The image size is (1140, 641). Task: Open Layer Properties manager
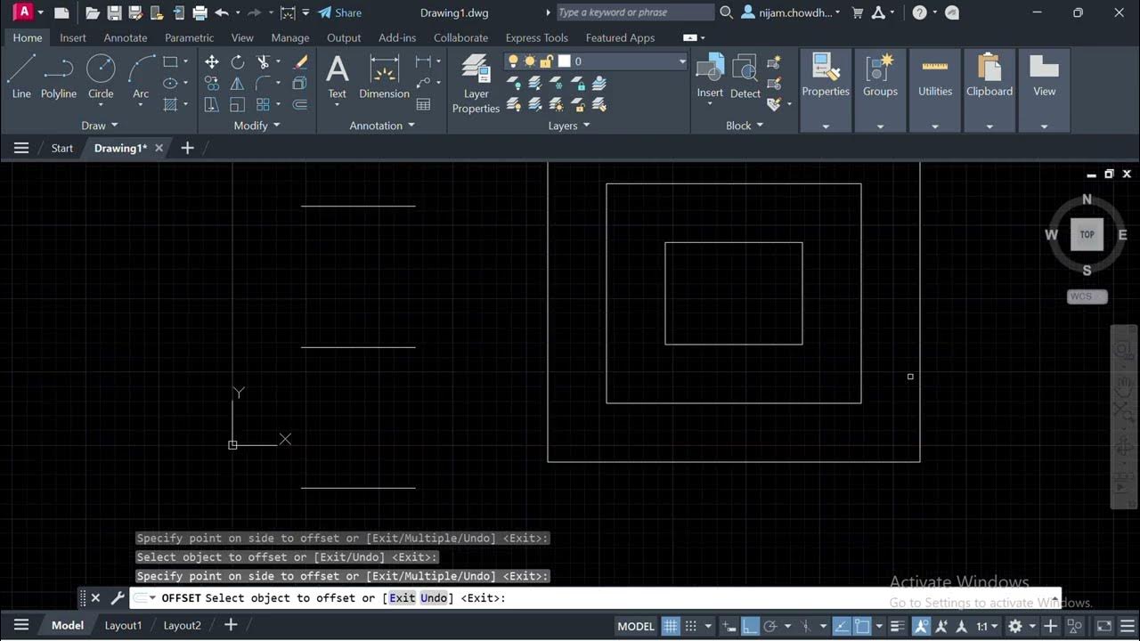click(x=476, y=84)
